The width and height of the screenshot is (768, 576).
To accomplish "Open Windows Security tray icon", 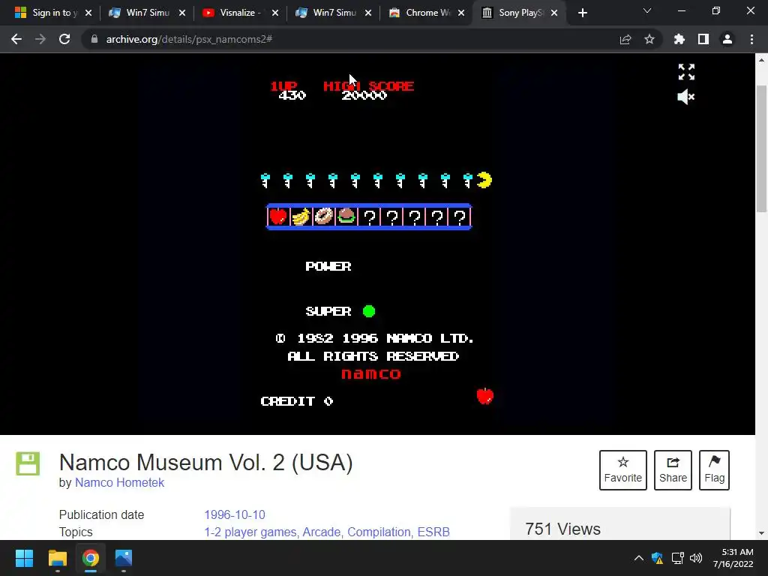I will point(657,558).
